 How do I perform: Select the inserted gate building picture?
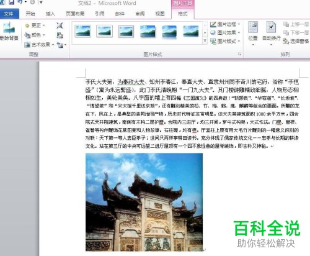[x=144, y=202]
